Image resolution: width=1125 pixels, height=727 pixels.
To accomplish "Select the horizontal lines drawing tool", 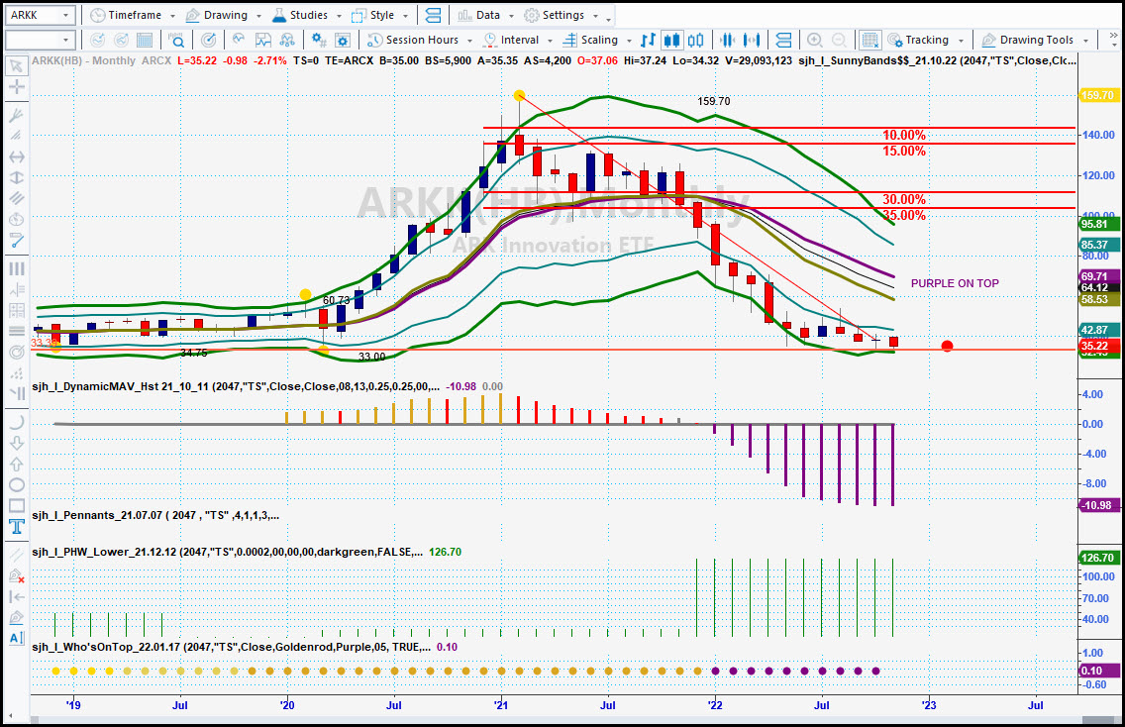I will click(x=17, y=331).
